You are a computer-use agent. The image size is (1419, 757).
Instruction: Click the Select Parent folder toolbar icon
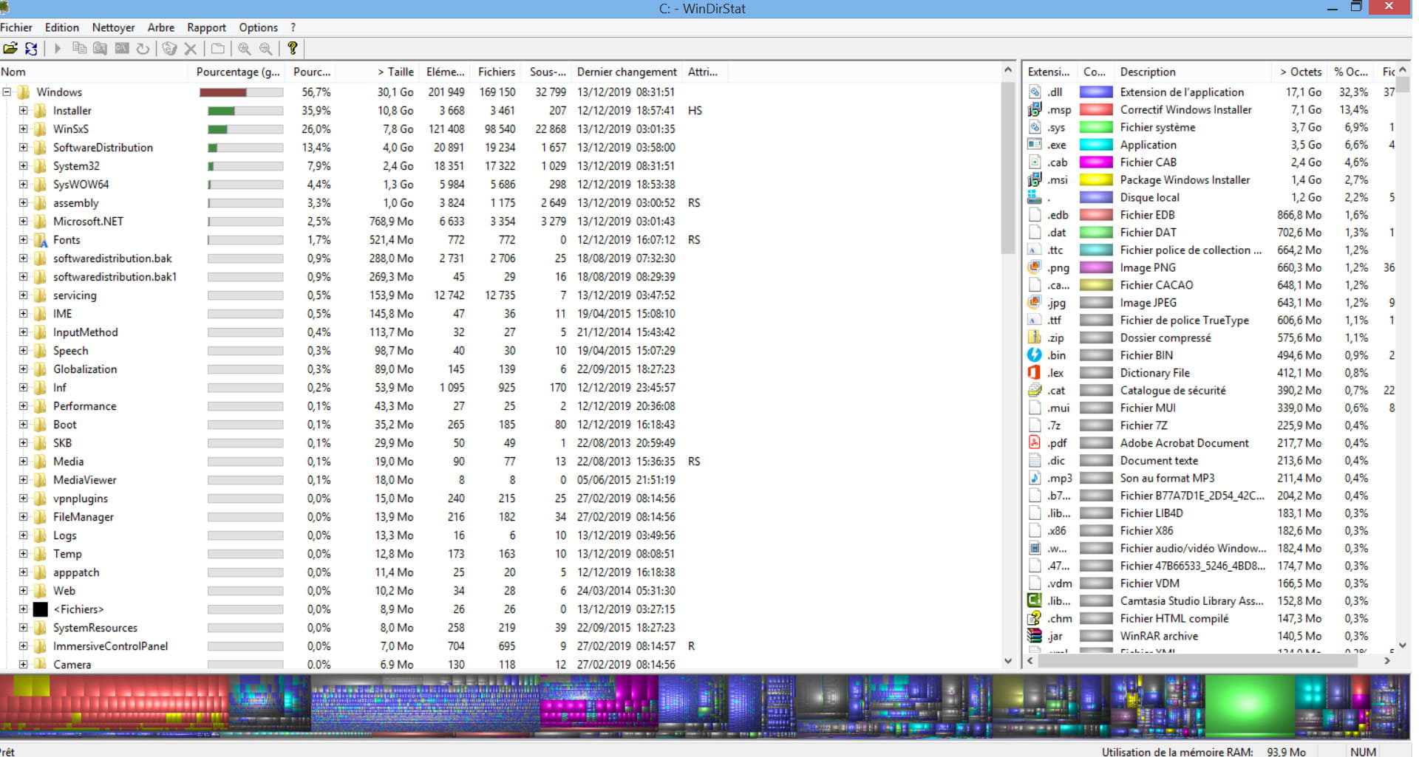(218, 49)
